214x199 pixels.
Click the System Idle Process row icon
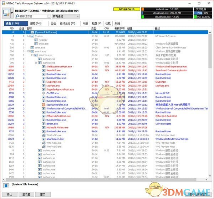click(x=32, y=32)
